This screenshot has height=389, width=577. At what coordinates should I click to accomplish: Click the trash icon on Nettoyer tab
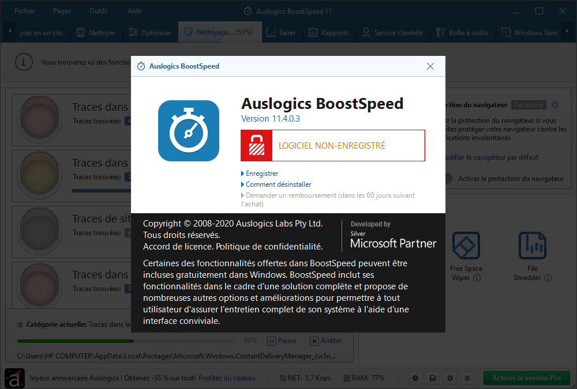80,33
